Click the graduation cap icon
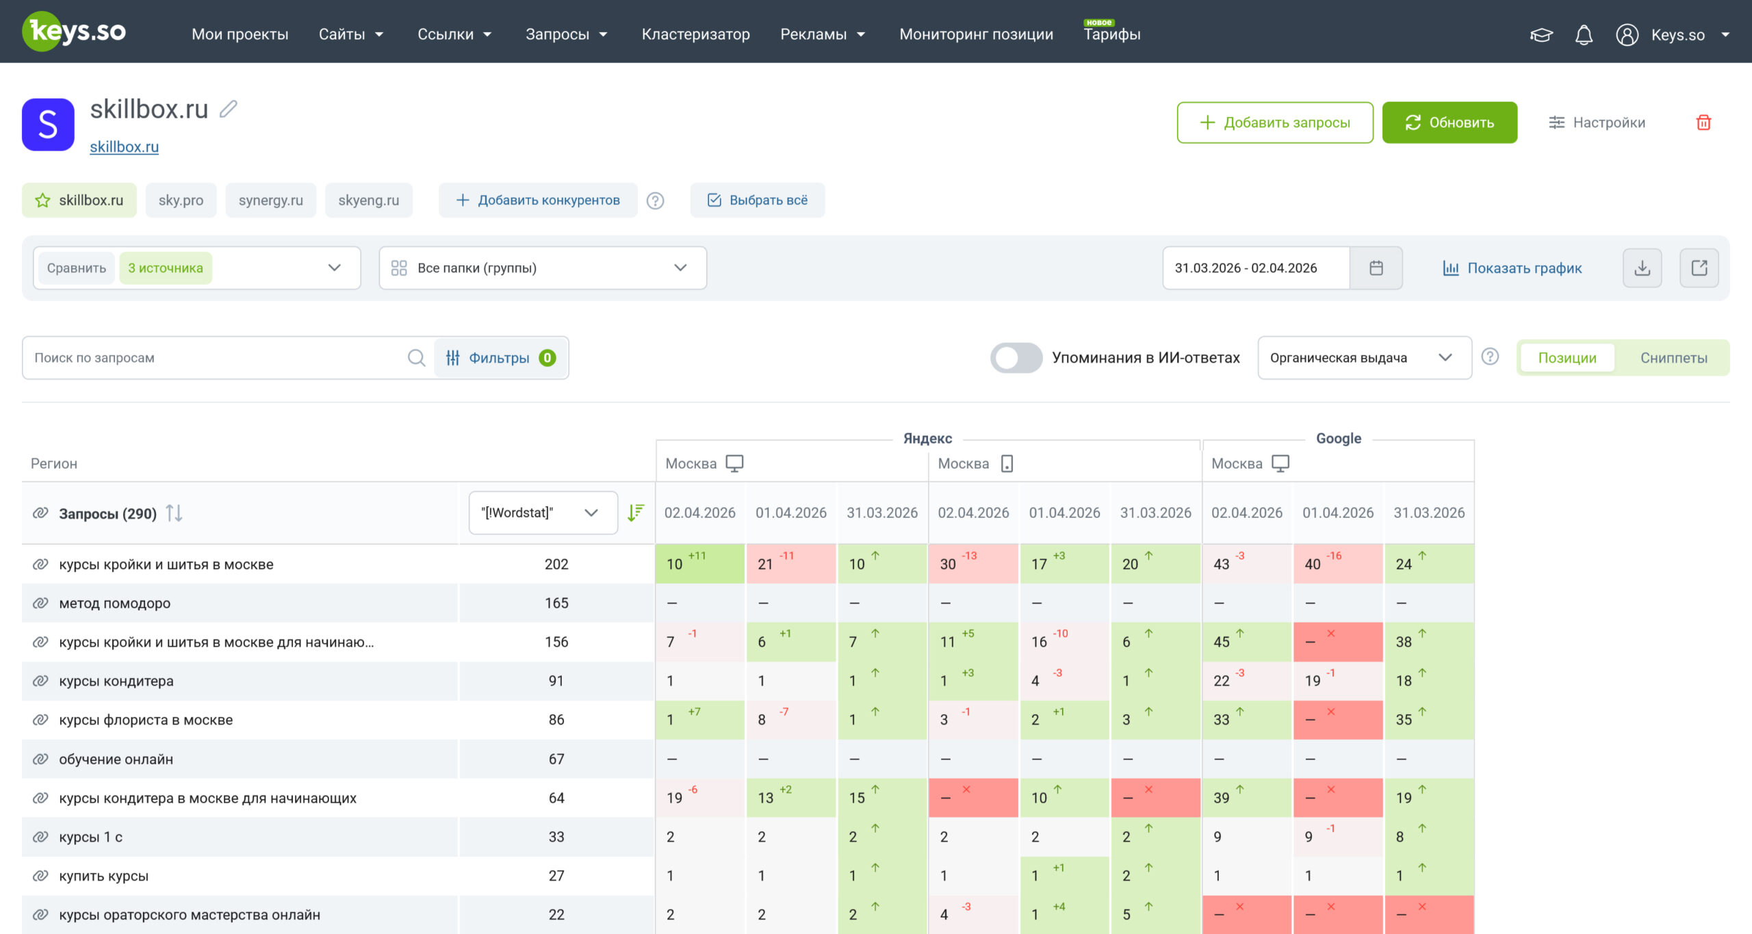The height and width of the screenshot is (934, 1752). pyautogui.click(x=1541, y=34)
